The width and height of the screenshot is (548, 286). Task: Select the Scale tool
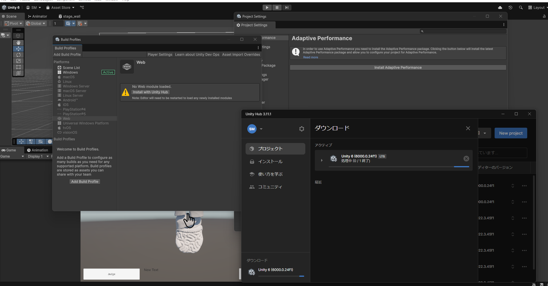click(x=18, y=61)
